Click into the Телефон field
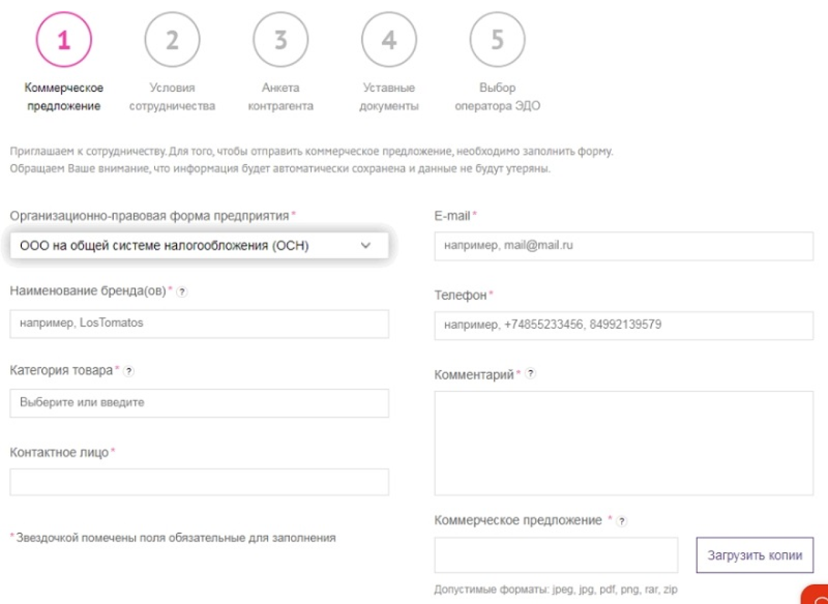828x604 pixels. pyautogui.click(x=623, y=325)
